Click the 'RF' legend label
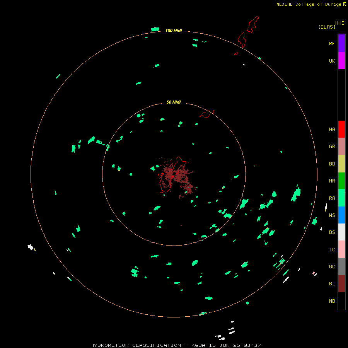This screenshot has width=348, height=348. [332, 43]
